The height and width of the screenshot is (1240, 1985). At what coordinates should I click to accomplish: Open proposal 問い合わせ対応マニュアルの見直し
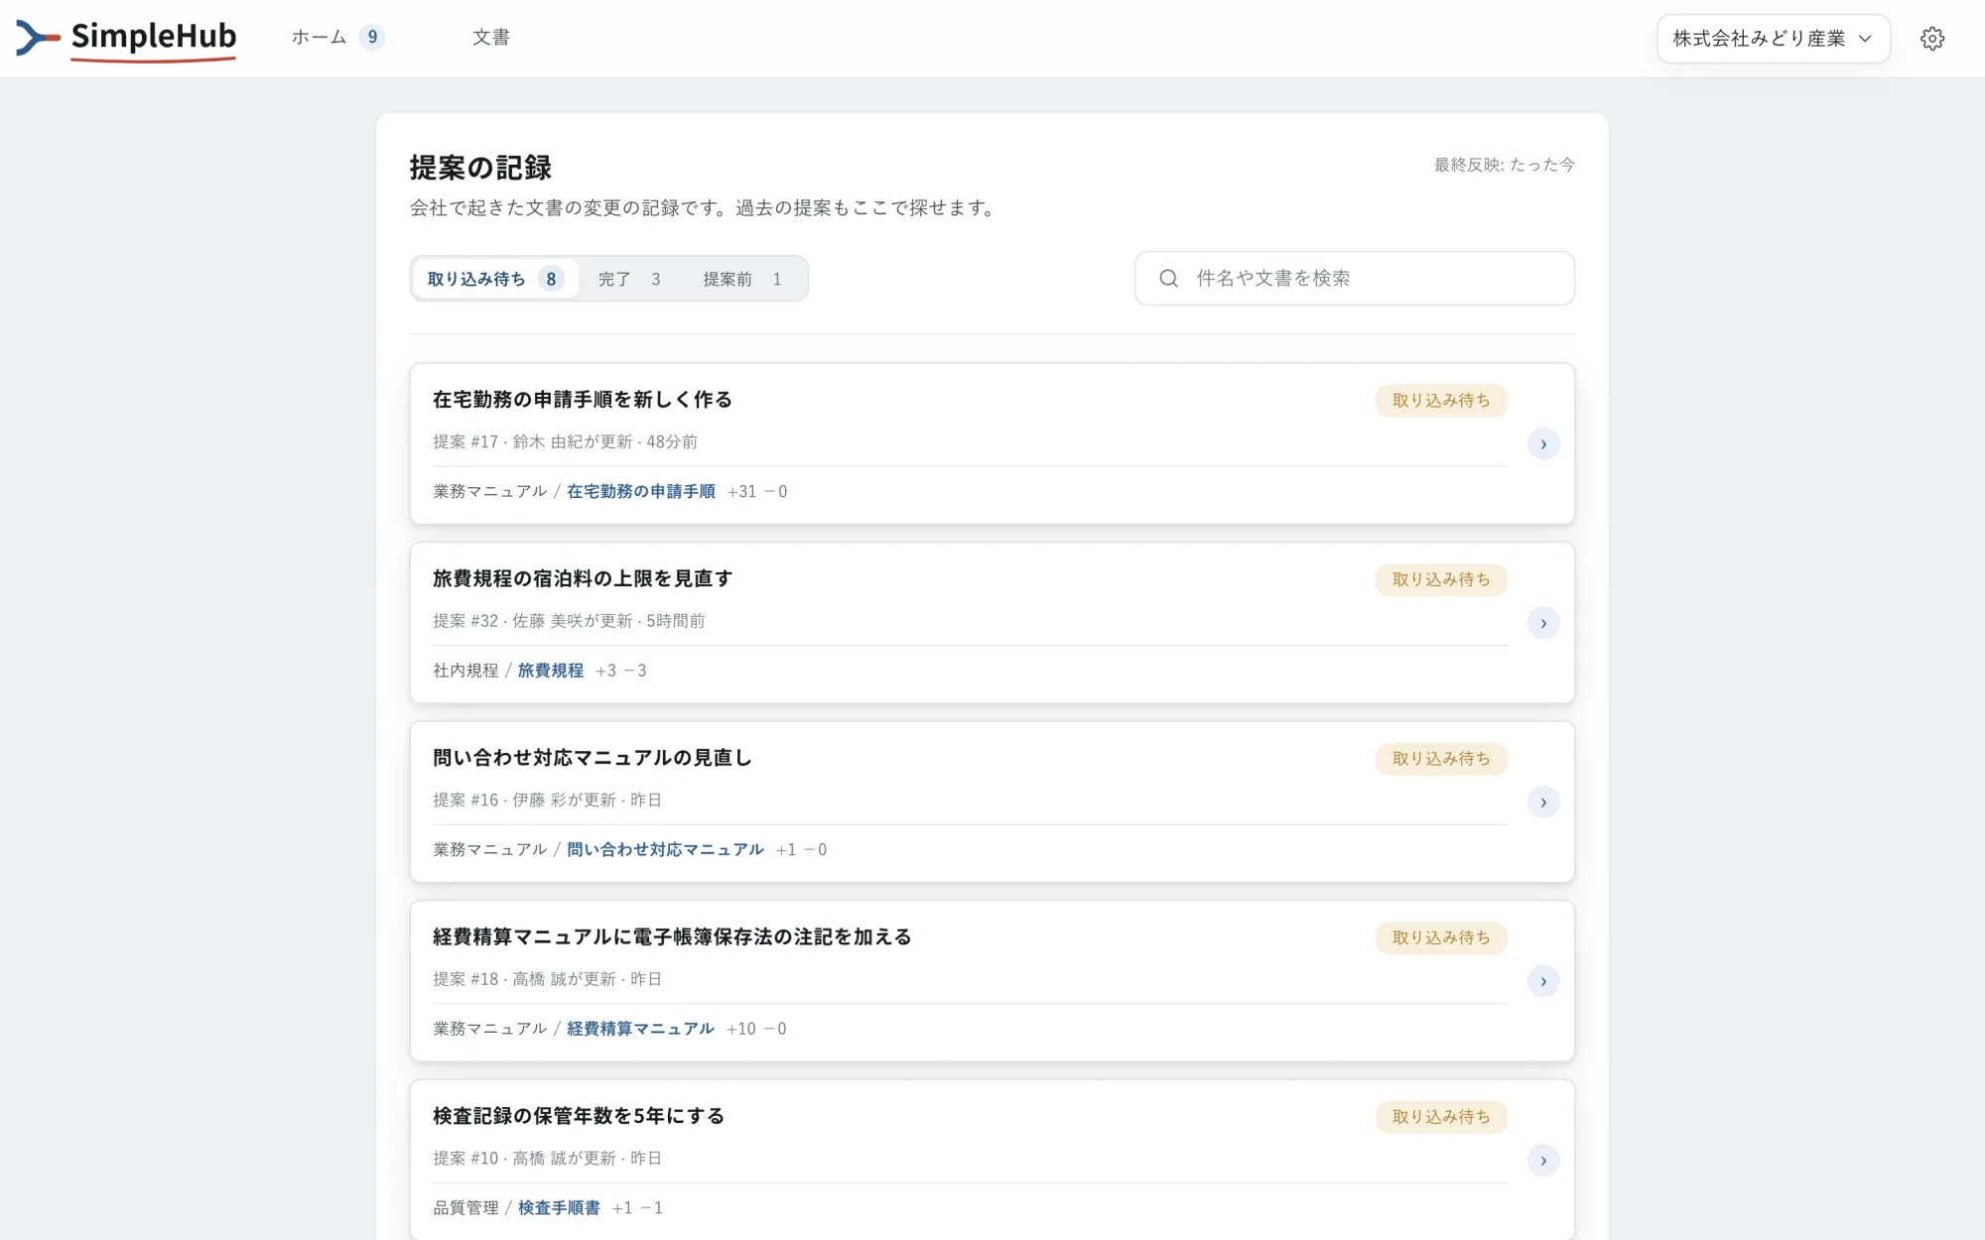click(x=593, y=758)
